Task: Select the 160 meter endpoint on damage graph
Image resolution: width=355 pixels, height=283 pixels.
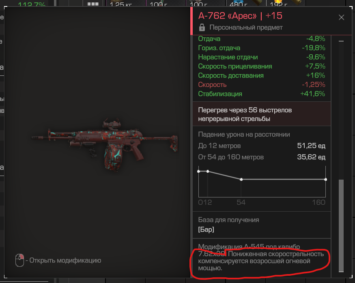Action: 325,179
